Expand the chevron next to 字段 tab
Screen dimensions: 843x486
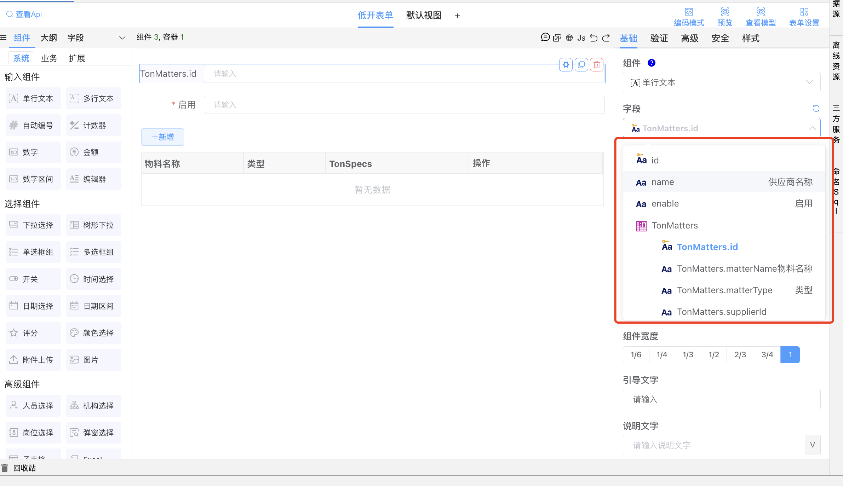click(x=122, y=38)
